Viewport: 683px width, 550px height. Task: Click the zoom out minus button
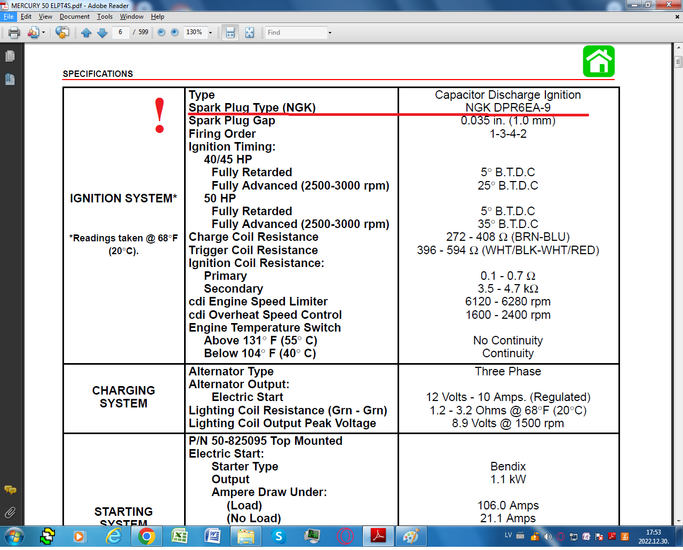(x=161, y=33)
